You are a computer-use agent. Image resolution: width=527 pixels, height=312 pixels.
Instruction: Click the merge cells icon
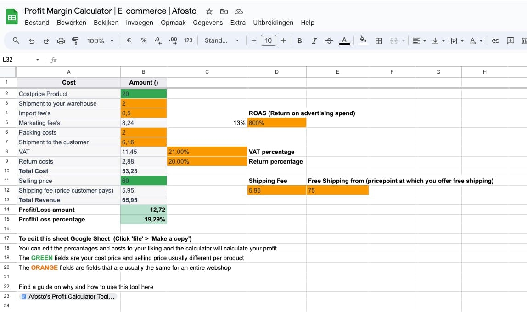pyautogui.click(x=394, y=41)
